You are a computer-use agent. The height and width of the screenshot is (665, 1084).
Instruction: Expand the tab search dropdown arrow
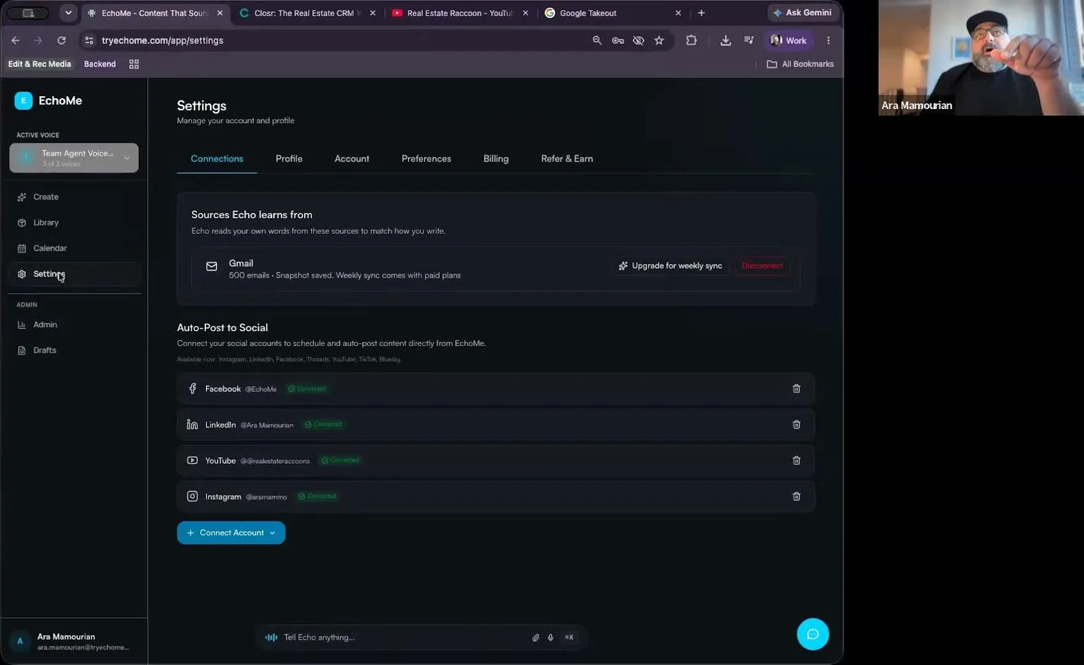[68, 13]
